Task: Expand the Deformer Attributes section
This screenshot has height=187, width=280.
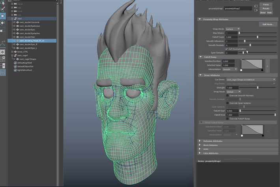Action: tap(200, 141)
